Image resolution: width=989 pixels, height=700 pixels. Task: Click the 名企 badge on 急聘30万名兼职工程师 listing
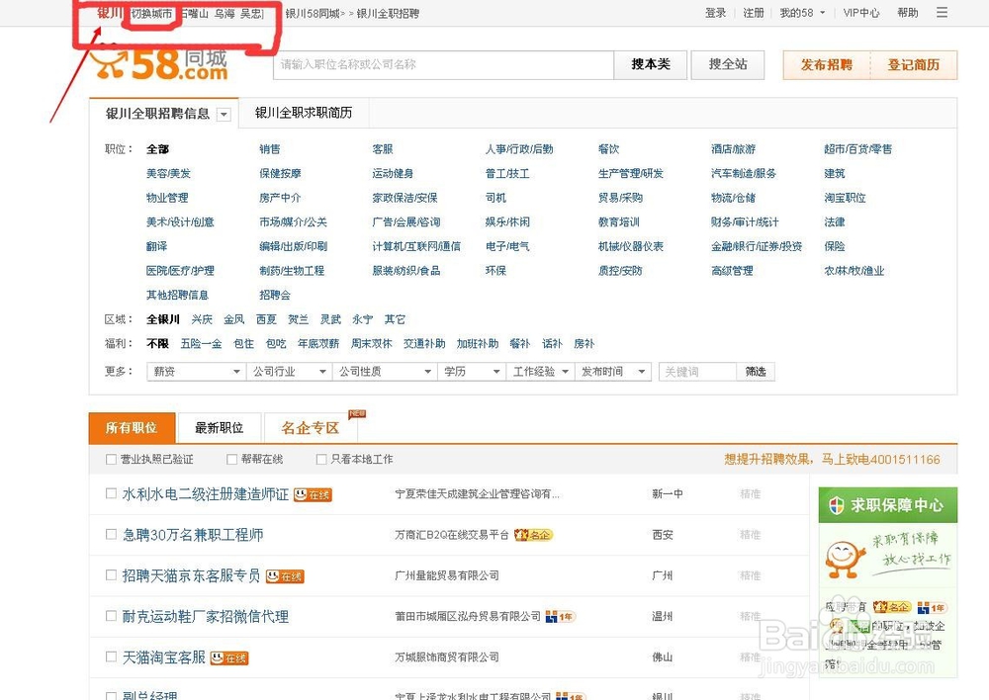point(534,535)
